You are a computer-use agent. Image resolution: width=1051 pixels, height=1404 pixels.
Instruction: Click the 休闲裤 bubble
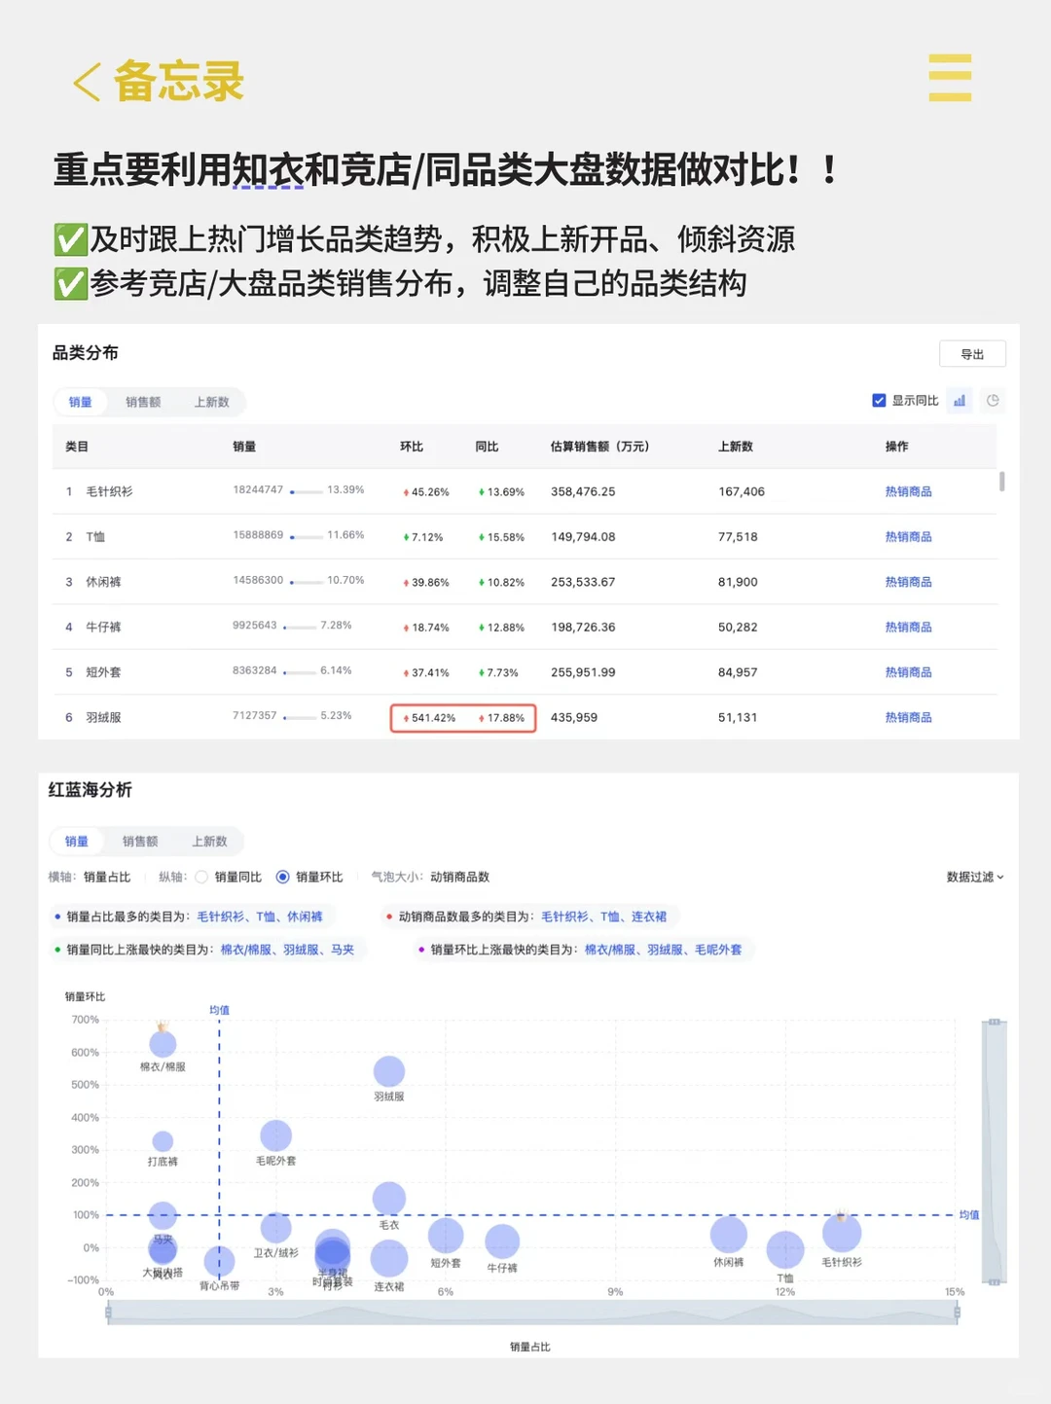[728, 1235]
